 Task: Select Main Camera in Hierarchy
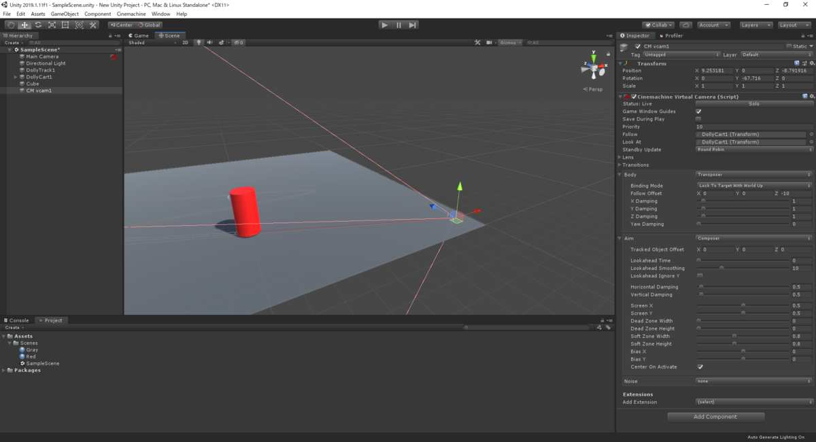pos(42,56)
